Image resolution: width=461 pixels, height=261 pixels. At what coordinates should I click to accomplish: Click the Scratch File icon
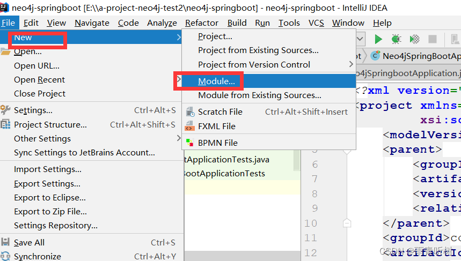(x=190, y=112)
